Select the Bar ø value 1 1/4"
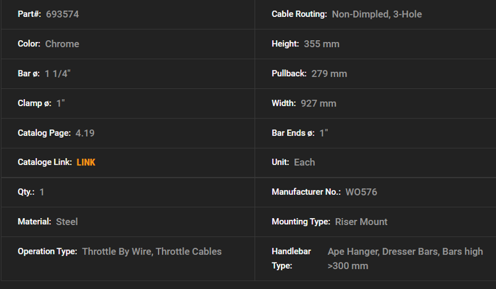This screenshot has width=496, height=289. point(58,74)
